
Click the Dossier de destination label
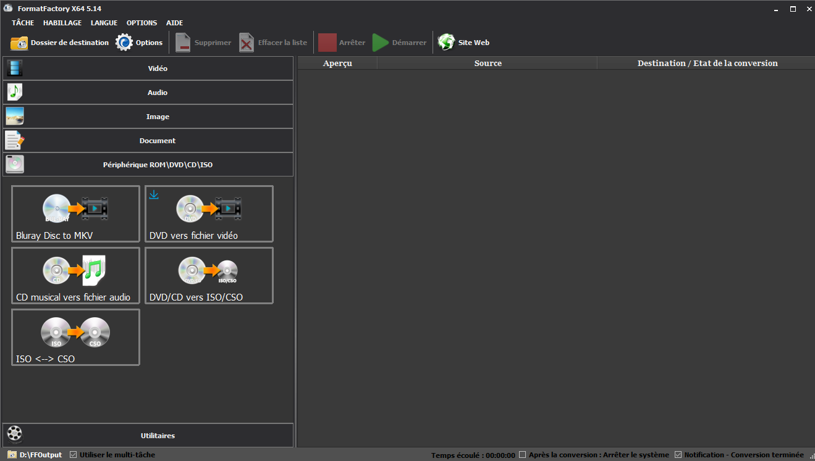point(70,43)
